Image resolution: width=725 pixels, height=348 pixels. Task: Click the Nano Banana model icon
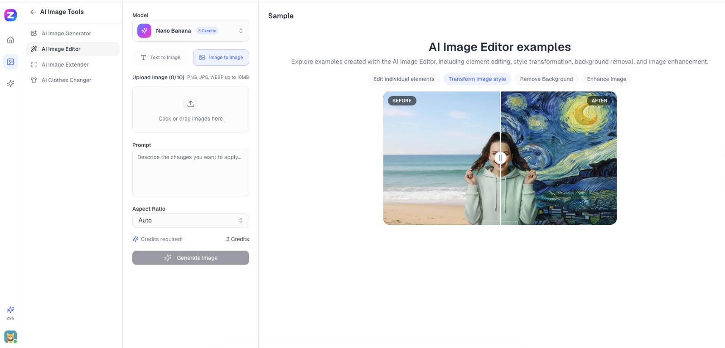[x=145, y=31]
